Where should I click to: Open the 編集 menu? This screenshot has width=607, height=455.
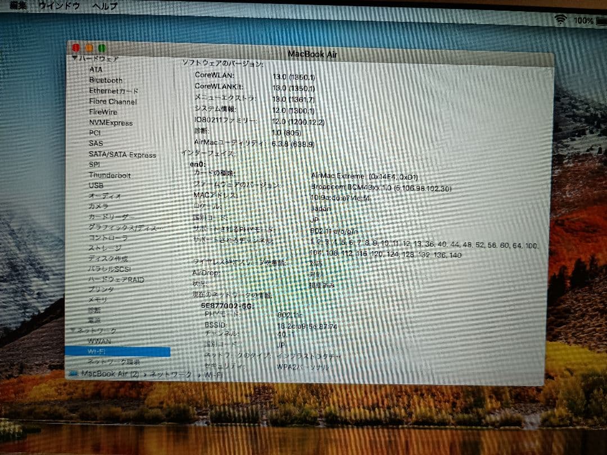(x=18, y=6)
